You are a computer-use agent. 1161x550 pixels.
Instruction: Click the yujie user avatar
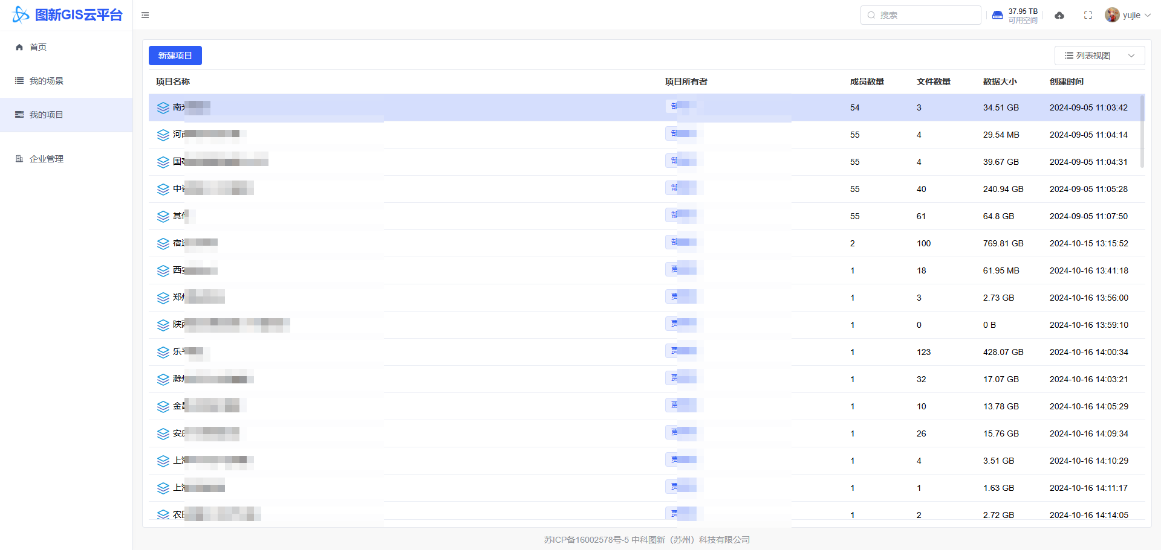click(x=1111, y=15)
